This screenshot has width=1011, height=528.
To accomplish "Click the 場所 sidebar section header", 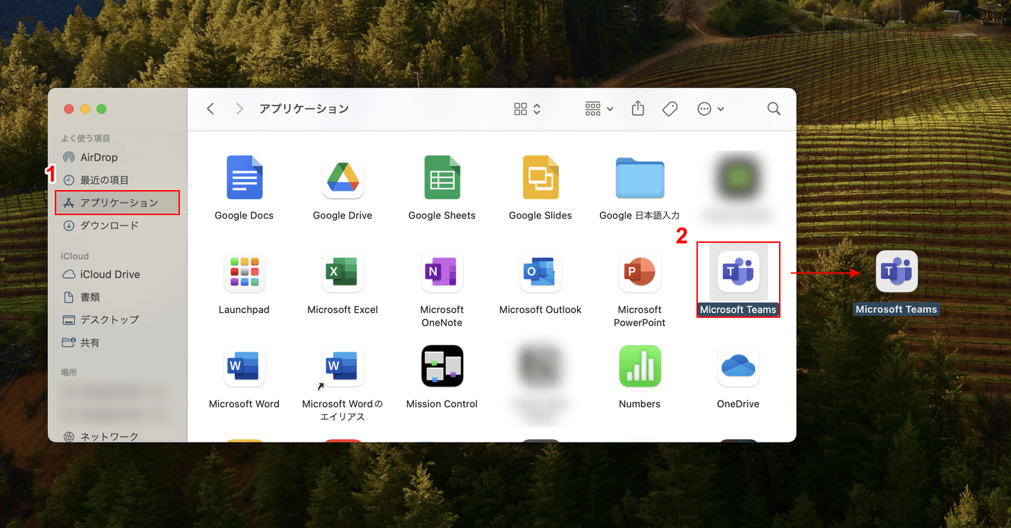I will click(x=69, y=373).
